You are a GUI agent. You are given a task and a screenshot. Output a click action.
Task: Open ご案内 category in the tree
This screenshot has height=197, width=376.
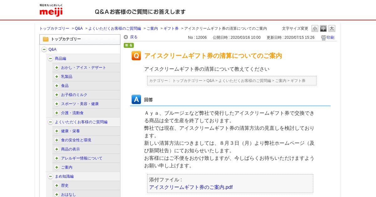67,167
